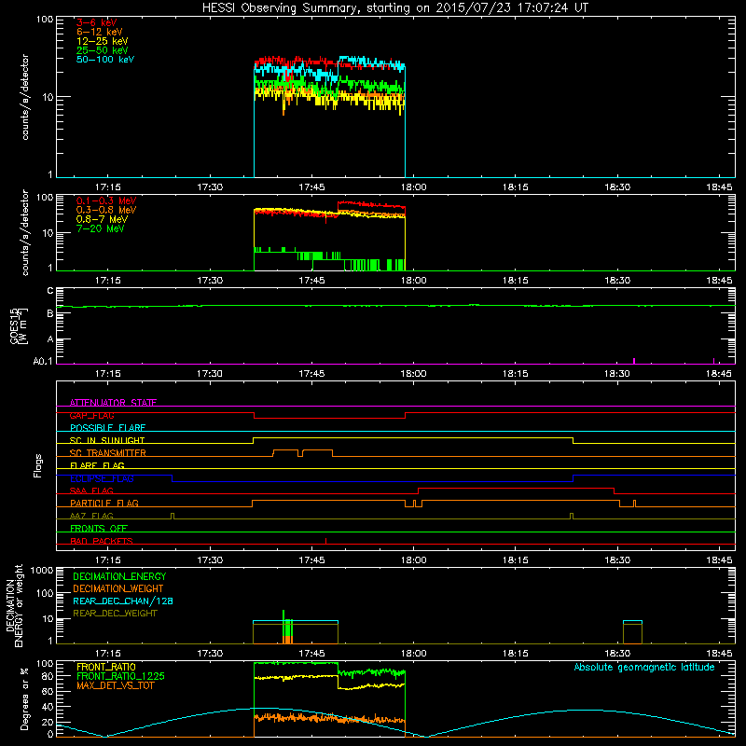Click the GOES15 axis label
746x746 pixels.
tap(15, 325)
